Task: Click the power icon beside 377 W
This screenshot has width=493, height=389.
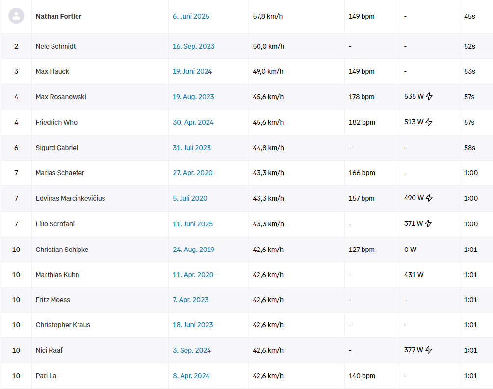Action: (x=429, y=350)
